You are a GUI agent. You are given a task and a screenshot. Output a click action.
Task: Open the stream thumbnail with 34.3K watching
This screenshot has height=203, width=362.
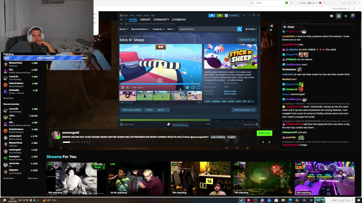[138, 178]
